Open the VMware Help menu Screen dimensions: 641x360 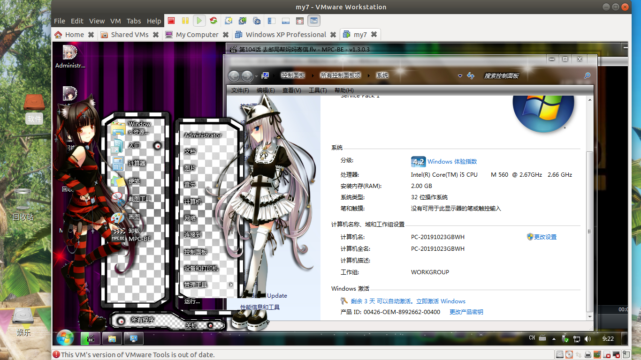[x=154, y=21]
